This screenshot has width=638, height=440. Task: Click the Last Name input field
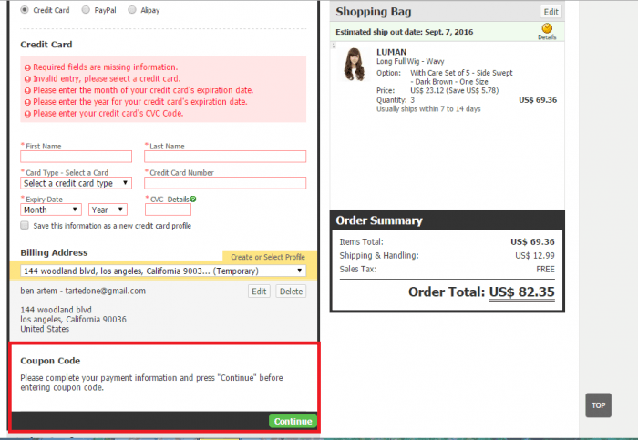[225, 157]
